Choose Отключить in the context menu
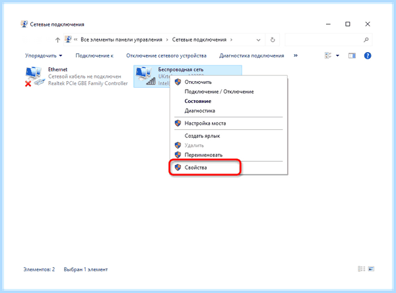The width and height of the screenshot is (396, 293). [x=228, y=82]
